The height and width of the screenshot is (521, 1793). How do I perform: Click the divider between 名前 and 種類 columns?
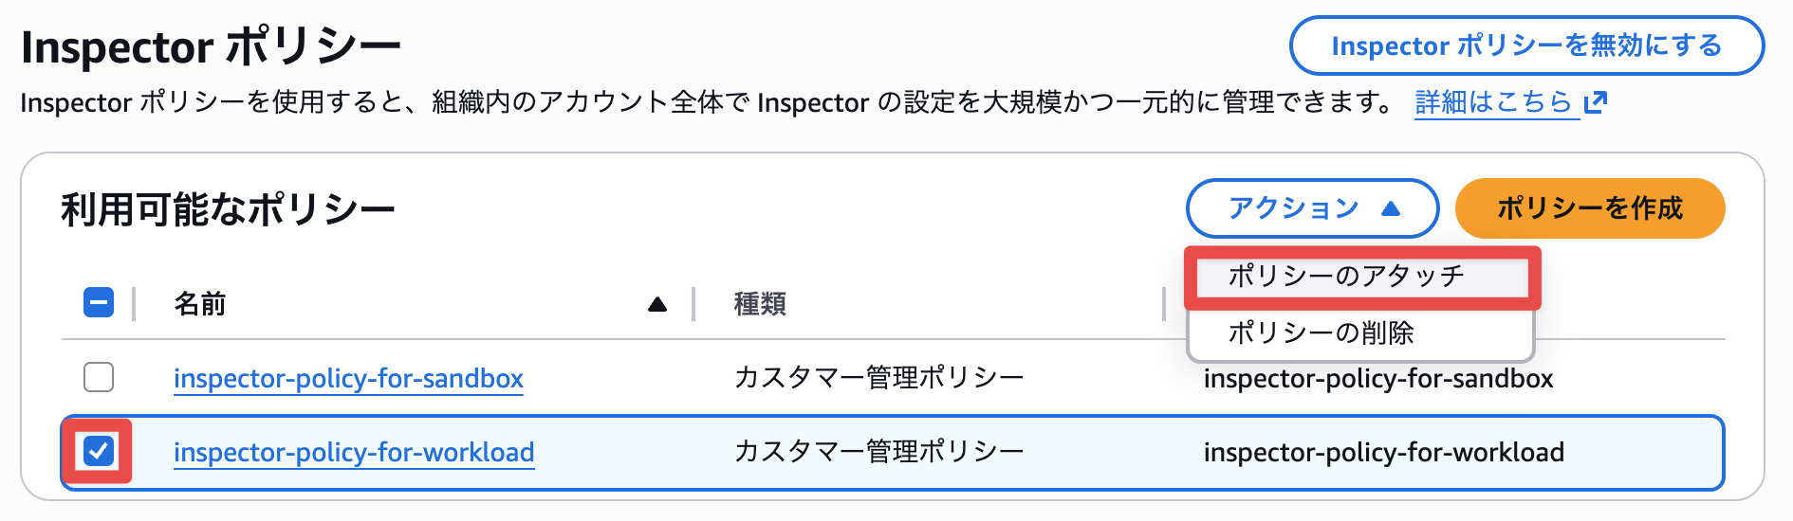tap(694, 304)
